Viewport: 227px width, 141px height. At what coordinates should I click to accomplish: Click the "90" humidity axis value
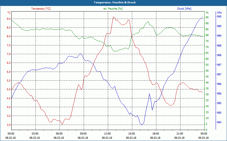pos(207,23)
